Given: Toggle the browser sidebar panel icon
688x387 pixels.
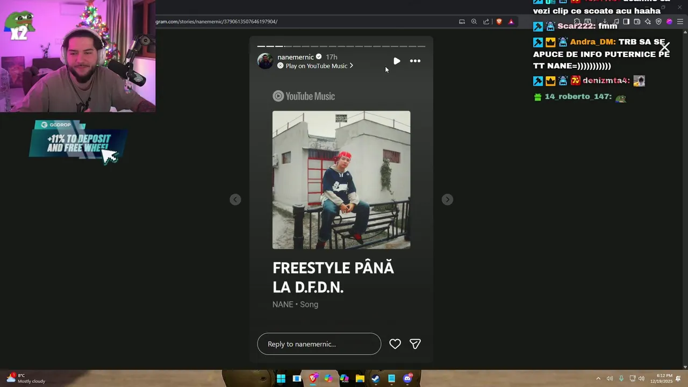Looking at the screenshot, I should tap(626, 21).
